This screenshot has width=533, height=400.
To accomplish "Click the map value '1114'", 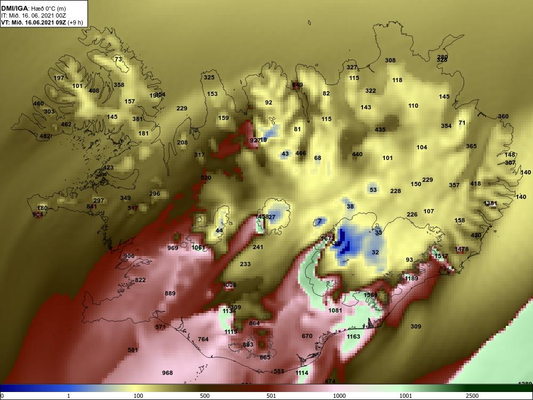I will point(302,373).
